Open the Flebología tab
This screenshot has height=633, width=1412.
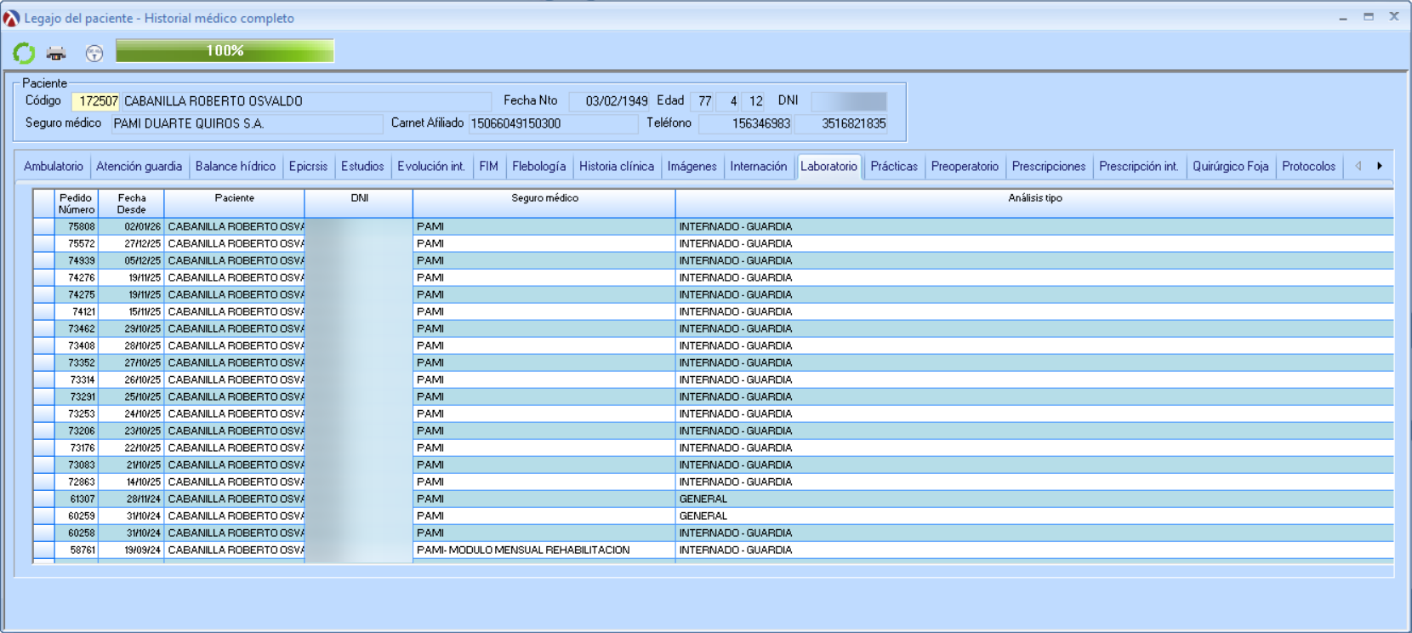tap(538, 167)
